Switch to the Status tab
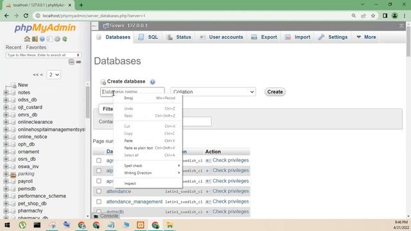411x231 pixels. click(179, 37)
